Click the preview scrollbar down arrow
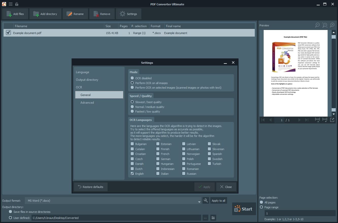 click(x=334, y=114)
